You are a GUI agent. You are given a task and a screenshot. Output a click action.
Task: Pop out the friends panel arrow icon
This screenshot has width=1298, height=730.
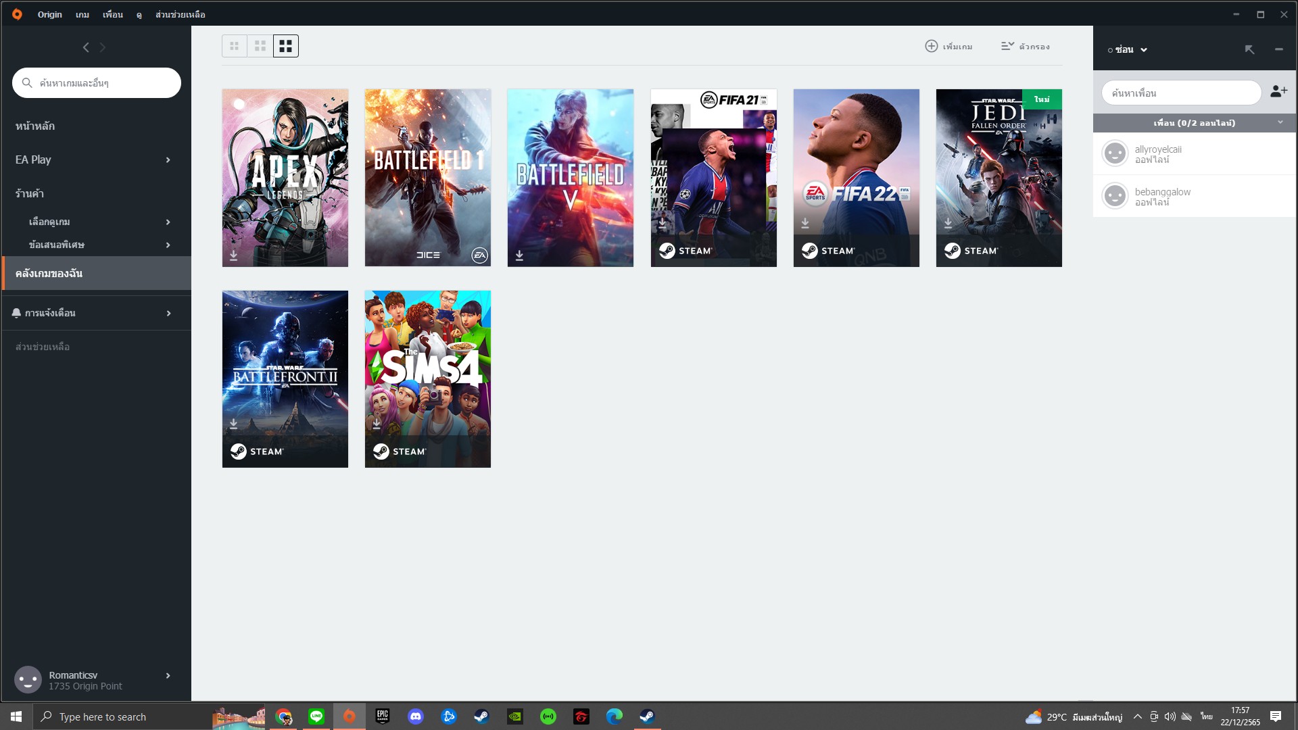(1249, 49)
